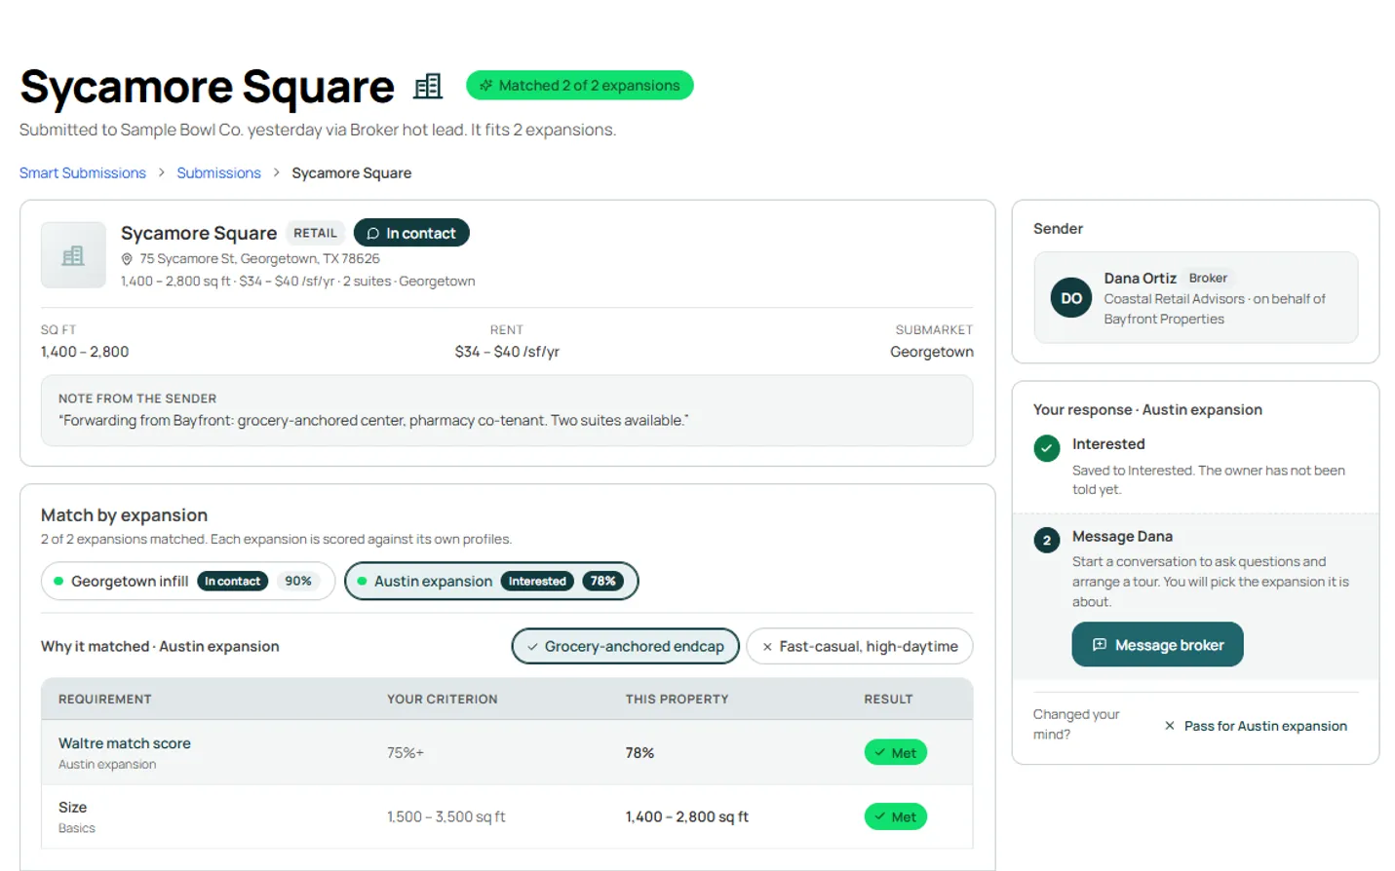
Task: Select the Austin expansion tab
Action: click(491, 581)
